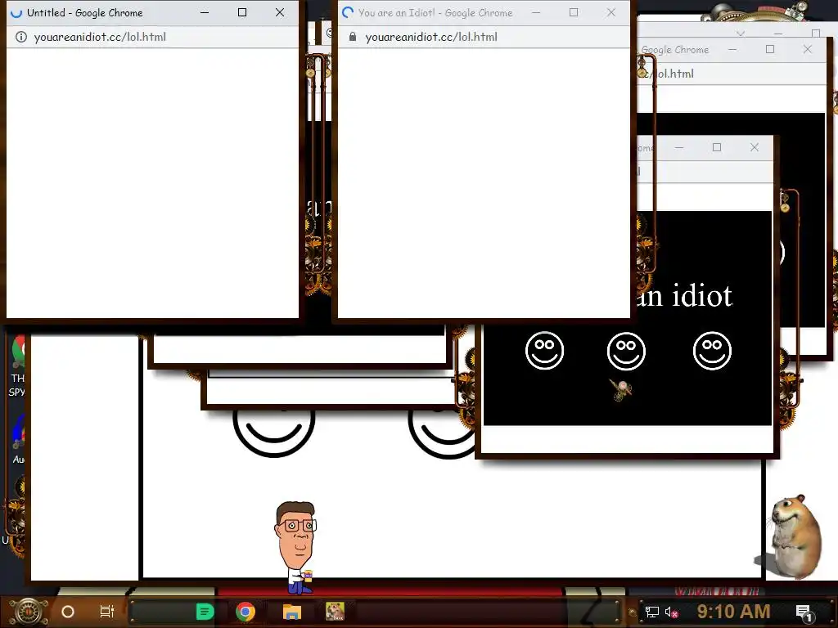Open File Explorer from the taskbar
Image resolution: width=838 pixels, height=628 pixels.
[x=292, y=612]
